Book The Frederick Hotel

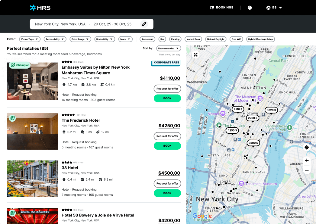(167, 146)
